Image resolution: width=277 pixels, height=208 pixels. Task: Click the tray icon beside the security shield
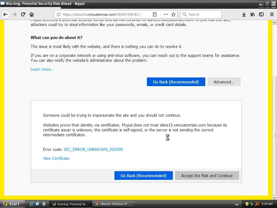[252, 204]
